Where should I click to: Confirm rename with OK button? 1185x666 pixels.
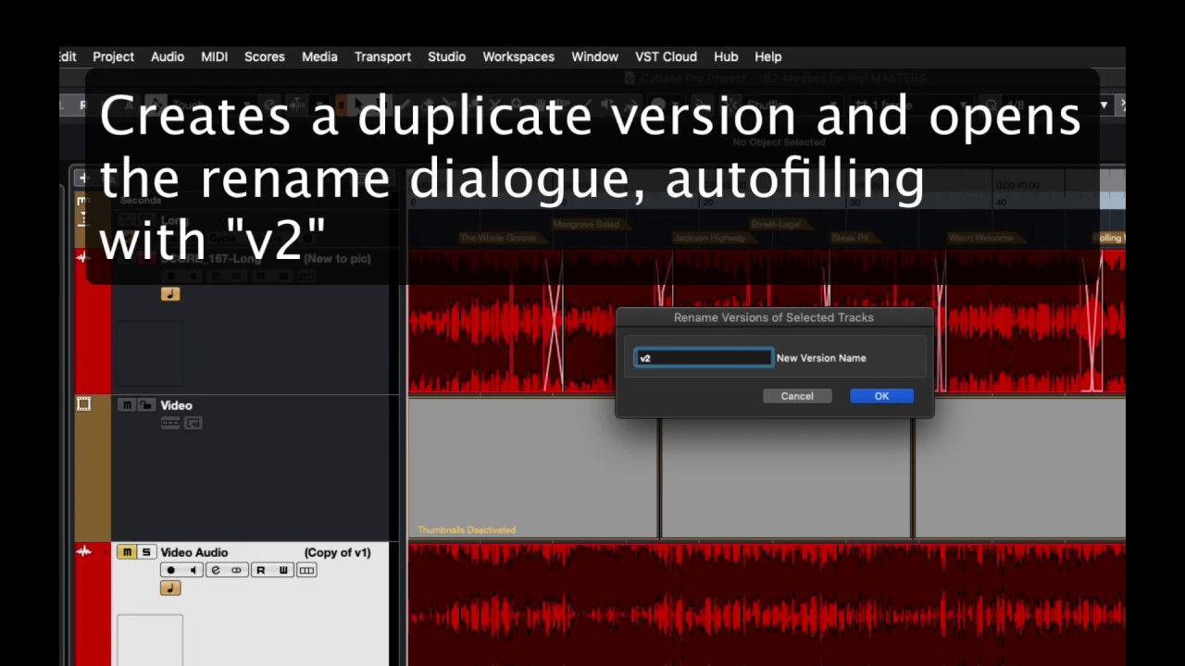point(881,396)
